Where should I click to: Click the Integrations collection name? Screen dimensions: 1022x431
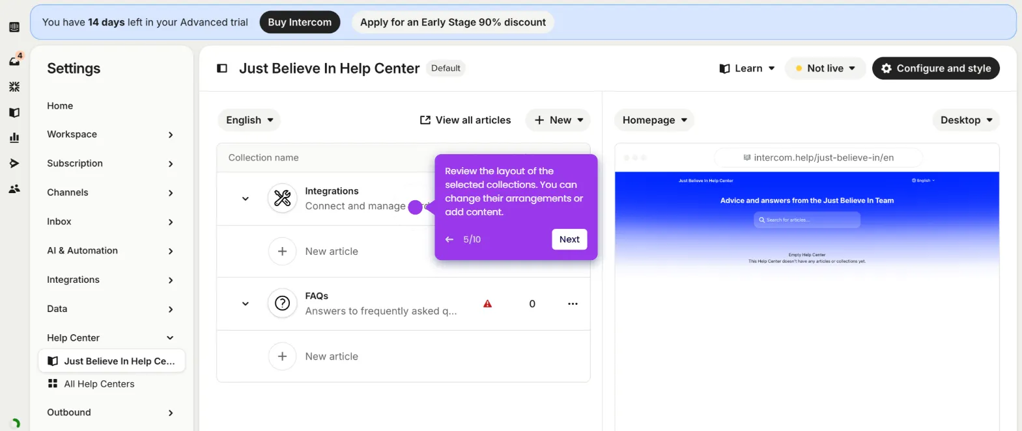click(x=332, y=191)
